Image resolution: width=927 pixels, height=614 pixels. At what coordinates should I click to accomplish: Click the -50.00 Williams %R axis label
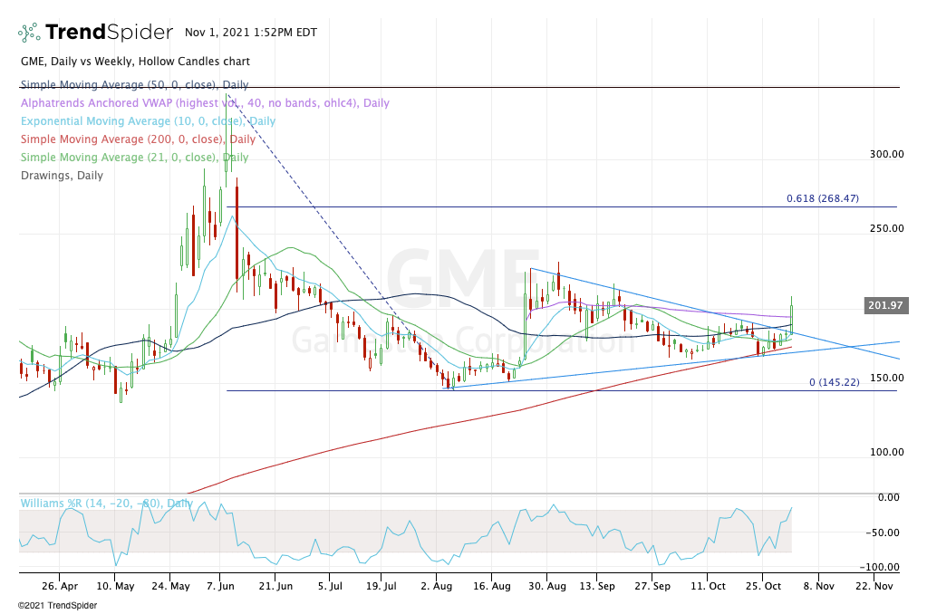click(884, 532)
